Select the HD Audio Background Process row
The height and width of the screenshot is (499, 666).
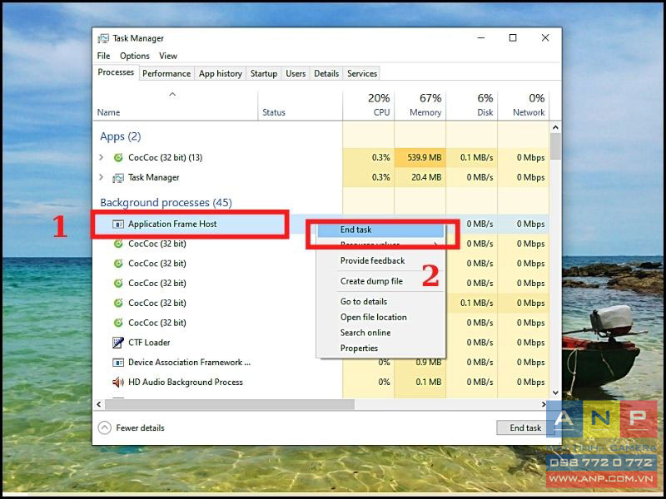coord(321,382)
